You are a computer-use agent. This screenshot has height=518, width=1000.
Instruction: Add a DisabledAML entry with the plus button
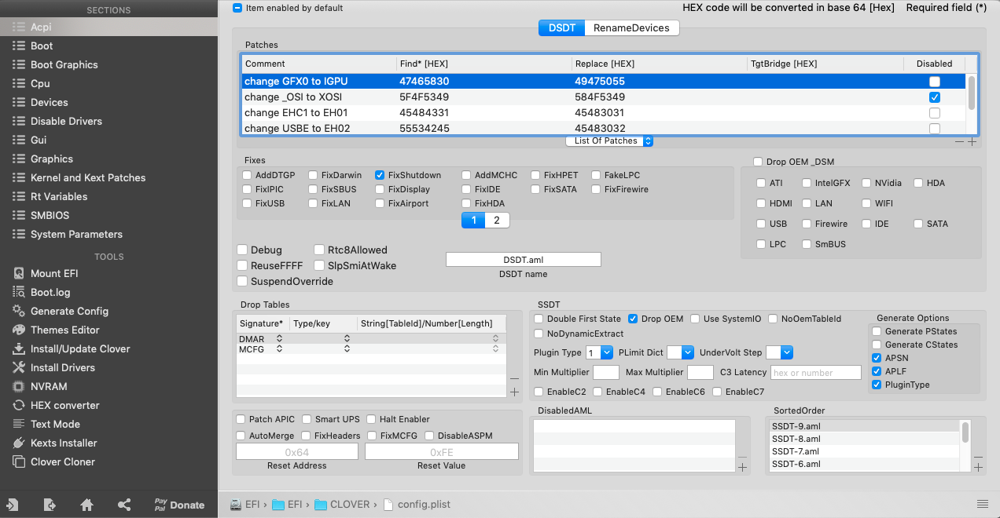[x=742, y=468]
